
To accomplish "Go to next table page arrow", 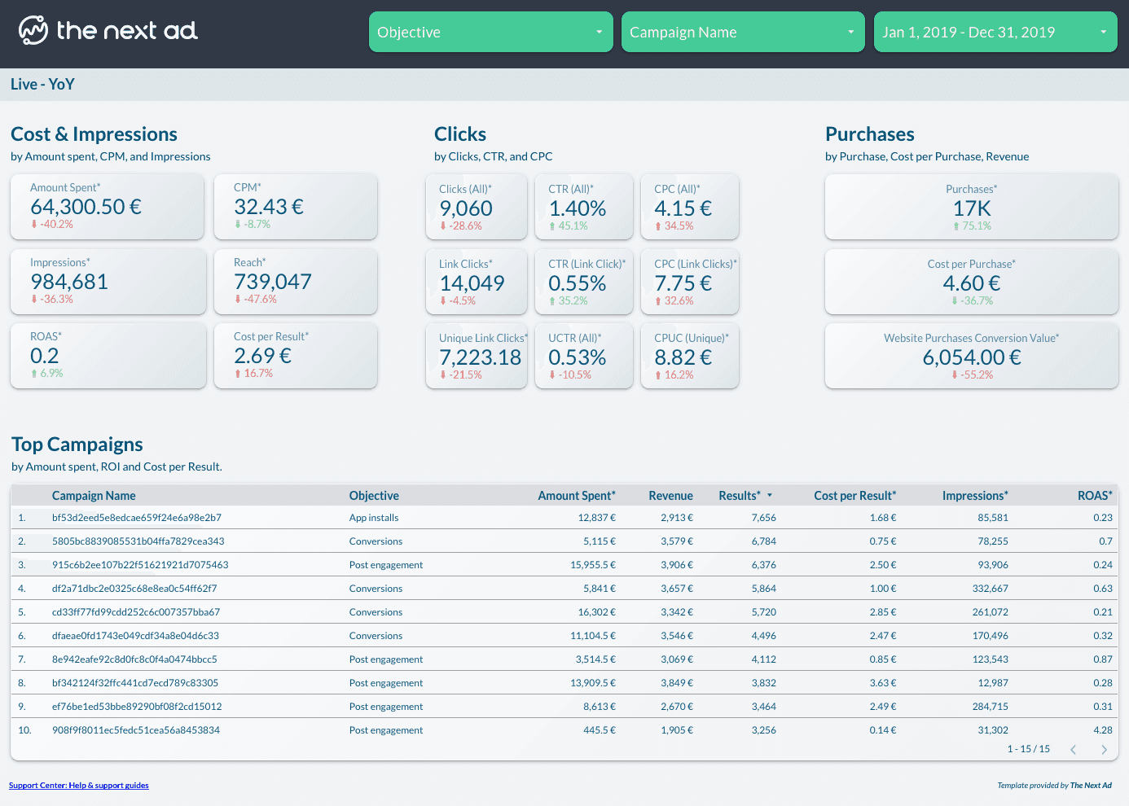I will pyautogui.click(x=1104, y=750).
